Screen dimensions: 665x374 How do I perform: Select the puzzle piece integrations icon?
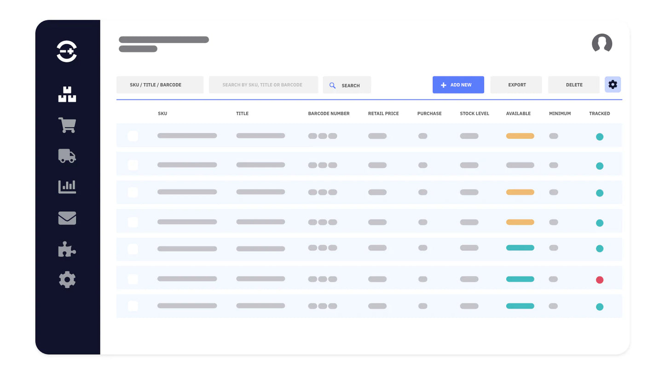coord(67,249)
